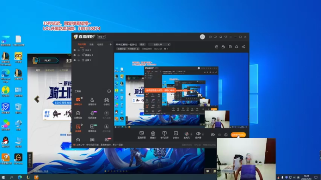Open the mode pill next to Douyu logo
321x180 pixels.
pyautogui.click(x=102, y=37)
